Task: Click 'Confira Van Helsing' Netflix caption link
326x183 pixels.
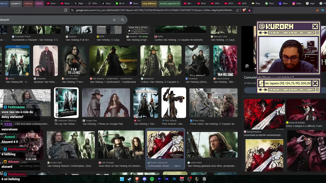Action: point(180,40)
